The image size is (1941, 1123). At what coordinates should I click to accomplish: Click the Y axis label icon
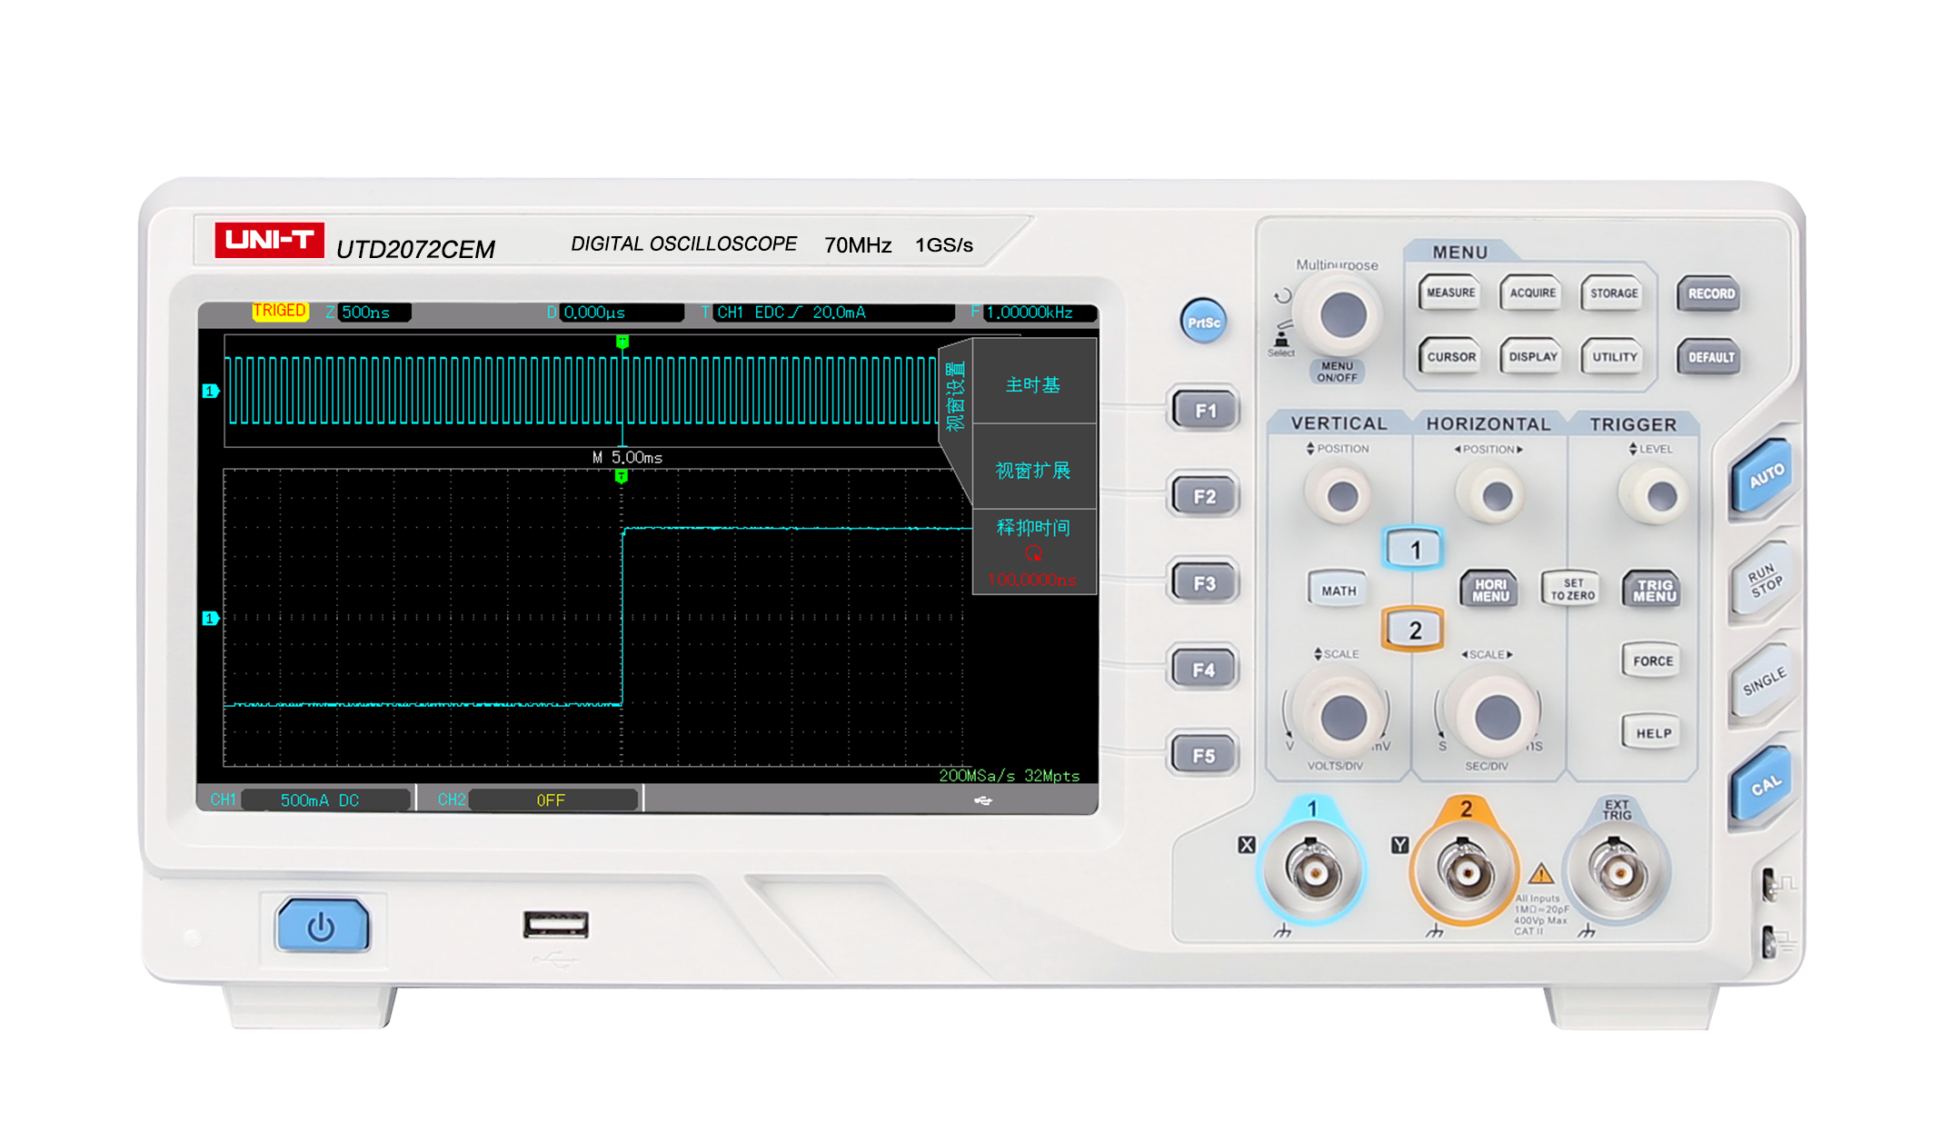pos(1399,845)
